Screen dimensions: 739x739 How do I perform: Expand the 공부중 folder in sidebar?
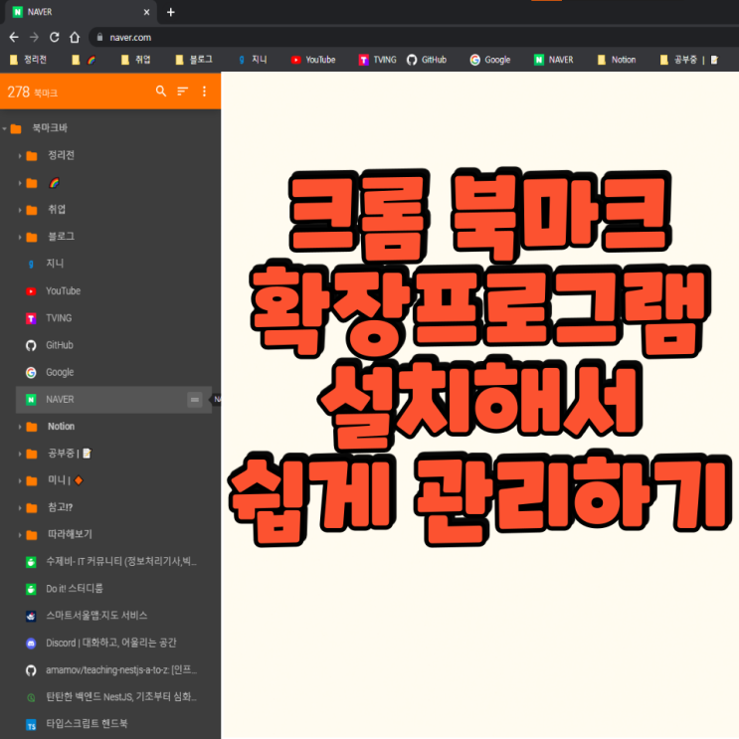[20, 454]
